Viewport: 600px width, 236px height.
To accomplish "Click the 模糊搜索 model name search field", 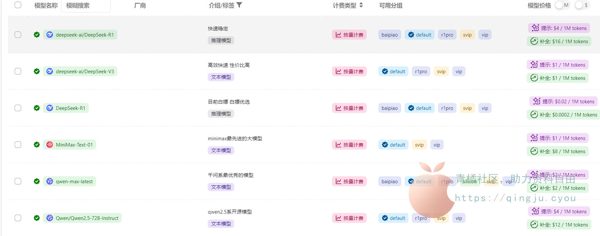I will (86, 6).
